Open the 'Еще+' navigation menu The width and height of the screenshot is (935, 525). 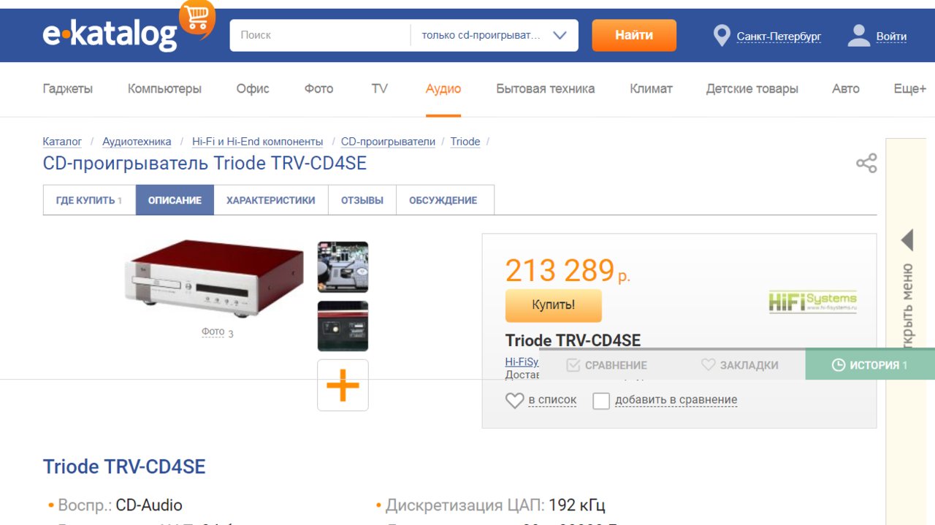910,88
